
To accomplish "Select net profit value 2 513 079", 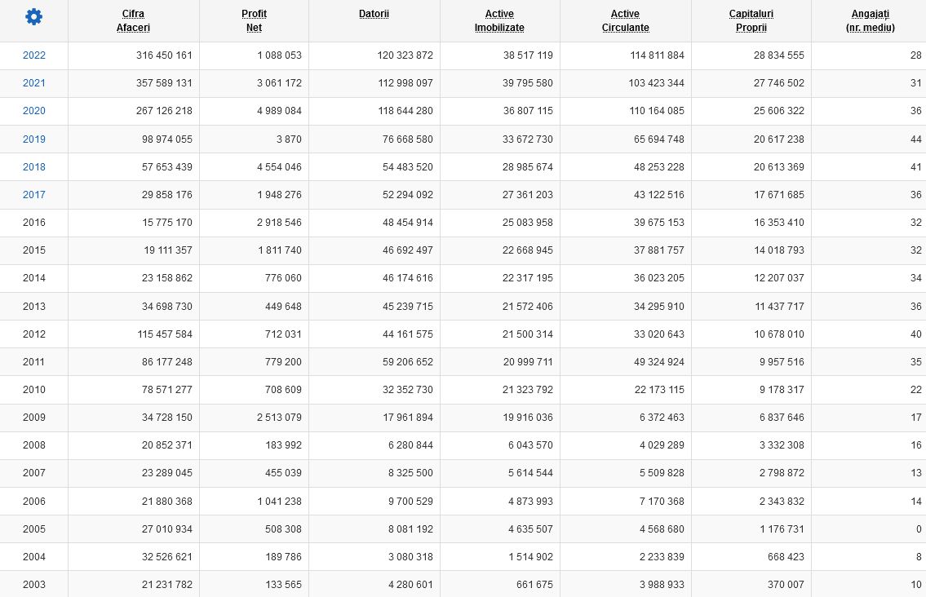I will point(279,418).
